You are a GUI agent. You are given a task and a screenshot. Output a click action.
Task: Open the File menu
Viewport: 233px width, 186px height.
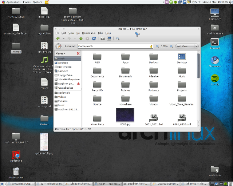[x=57, y=33]
